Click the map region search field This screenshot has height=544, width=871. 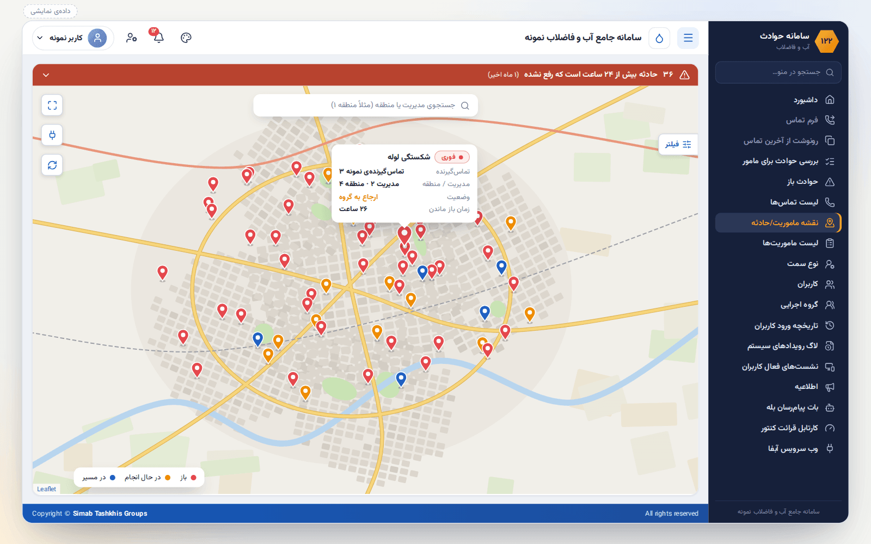365,105
